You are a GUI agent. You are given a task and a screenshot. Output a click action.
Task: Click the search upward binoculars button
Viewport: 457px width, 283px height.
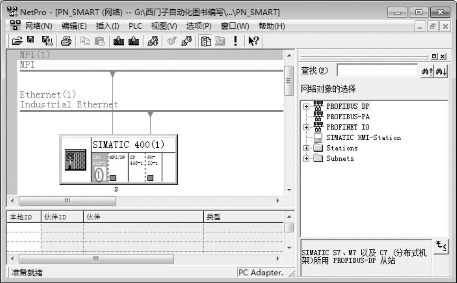428,71
